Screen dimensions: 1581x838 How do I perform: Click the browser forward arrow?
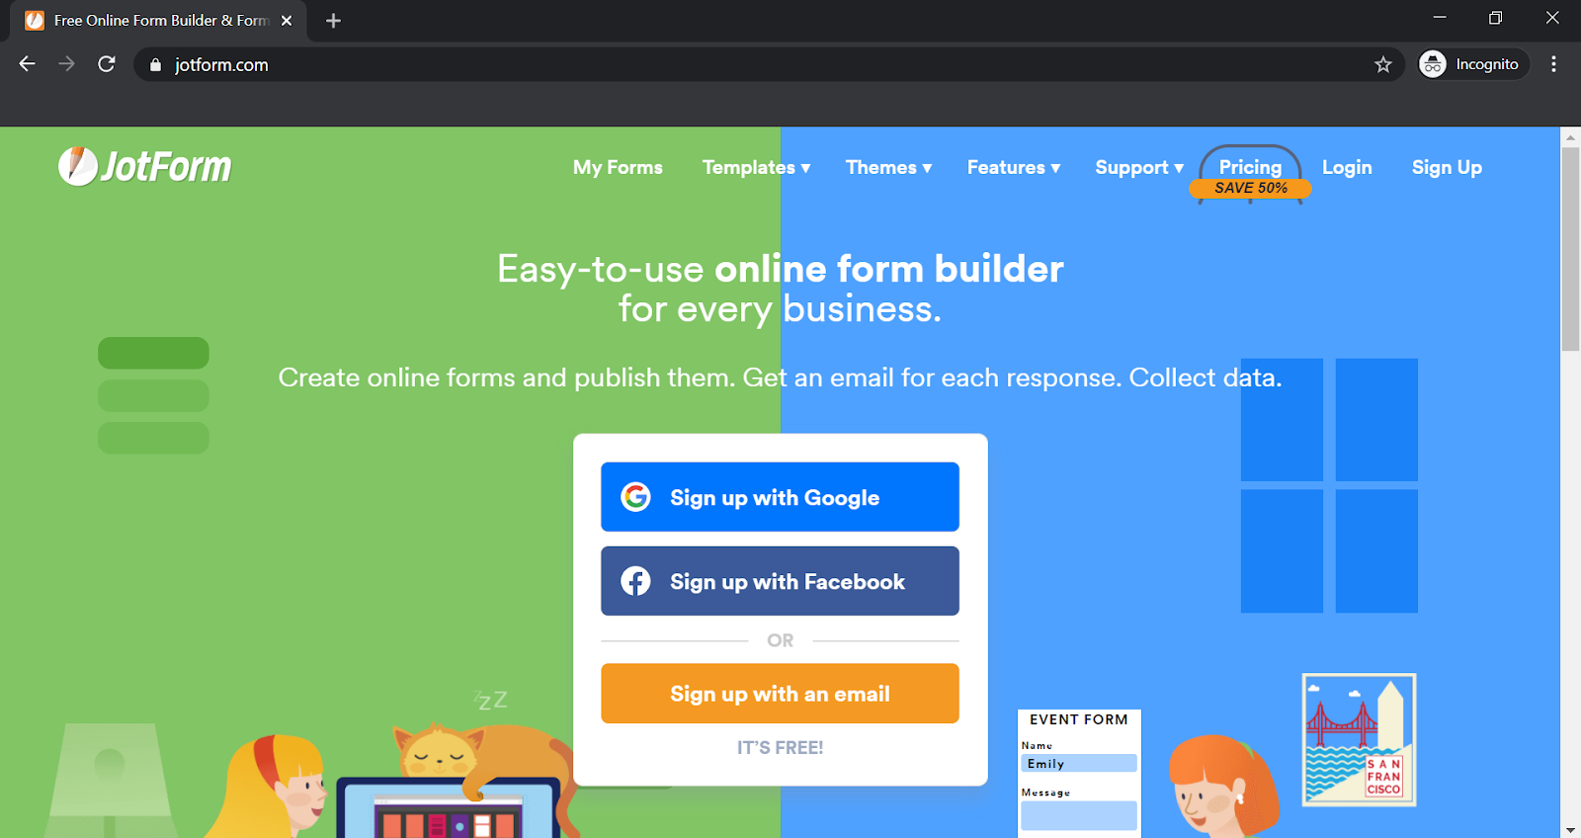click(66, 64)
